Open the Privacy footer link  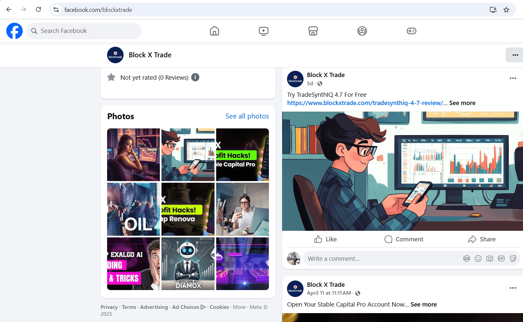(x=109, y=307)
